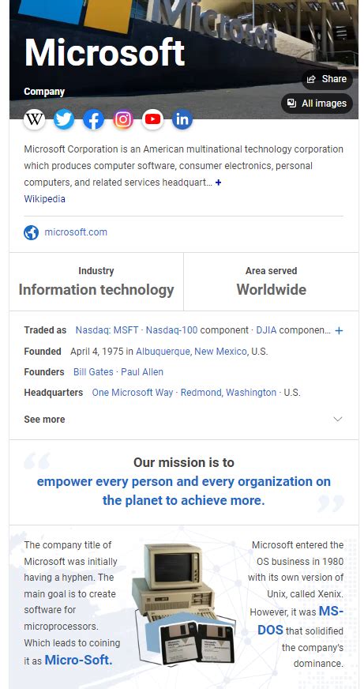Open Microsoft's YouTube channel icon

[153, 119]
